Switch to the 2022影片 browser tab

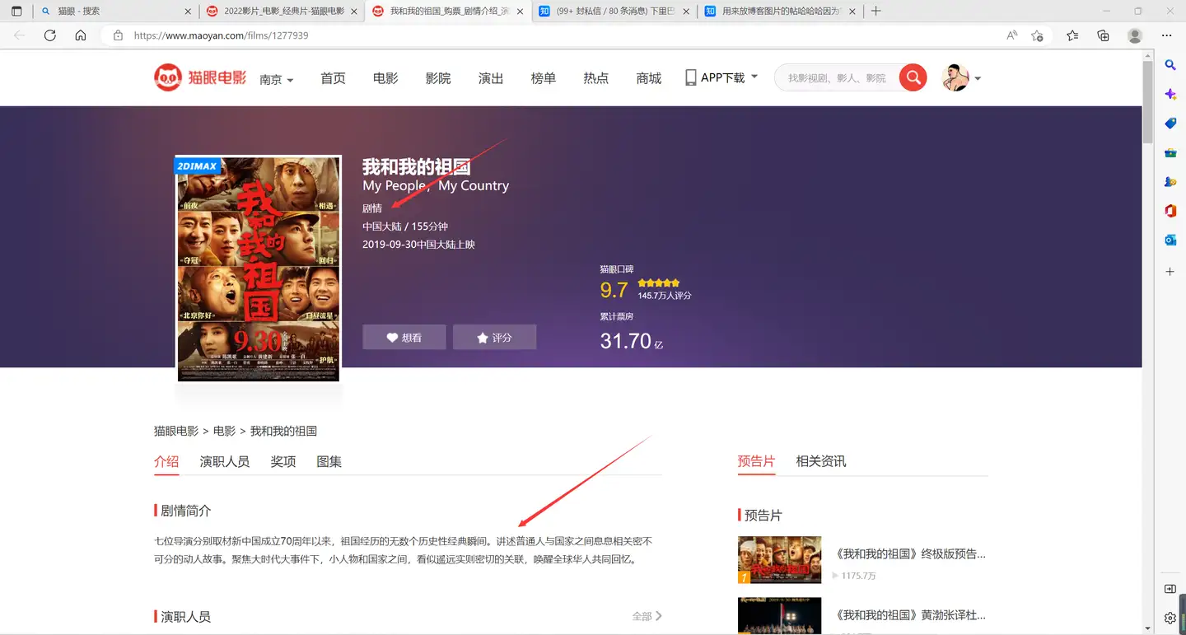[282, 12]
